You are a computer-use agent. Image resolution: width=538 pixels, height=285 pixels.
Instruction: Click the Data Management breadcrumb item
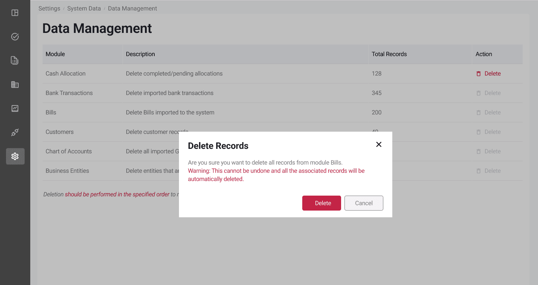(132, 8)
